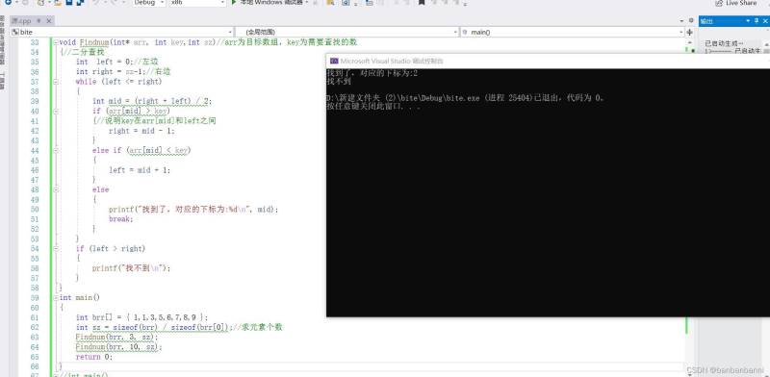Pin the Output panel

pos(757,20)
